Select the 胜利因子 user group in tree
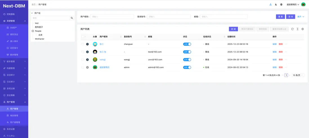The image size is (309, 138). (39, 27)
